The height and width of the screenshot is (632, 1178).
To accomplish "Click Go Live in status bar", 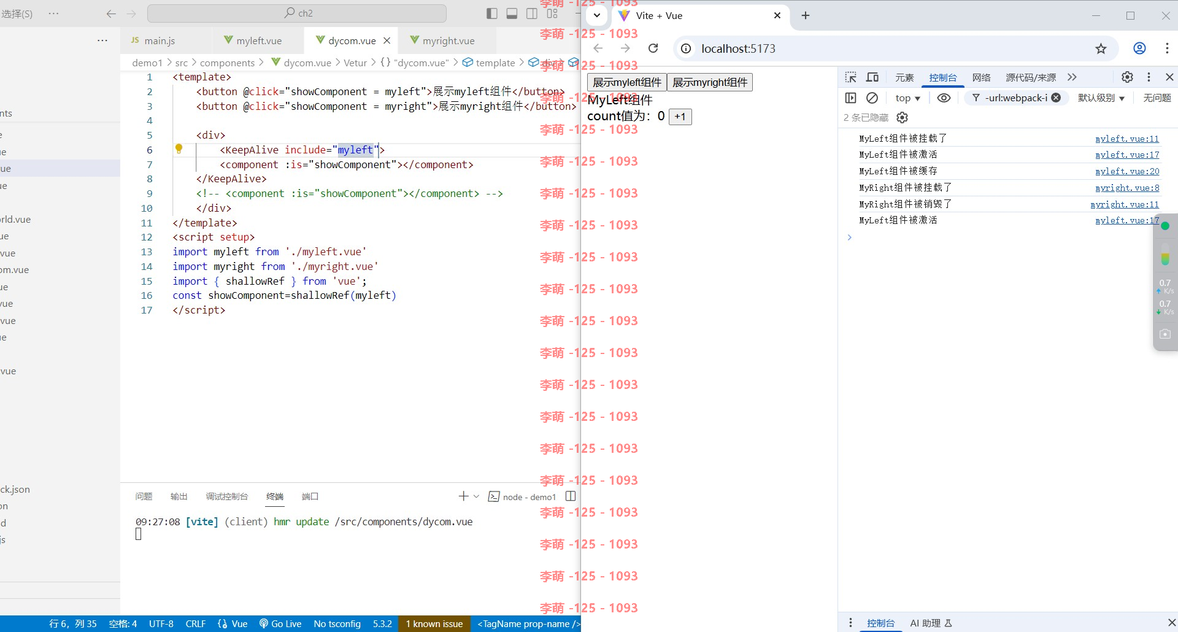I will pos(280,623).
